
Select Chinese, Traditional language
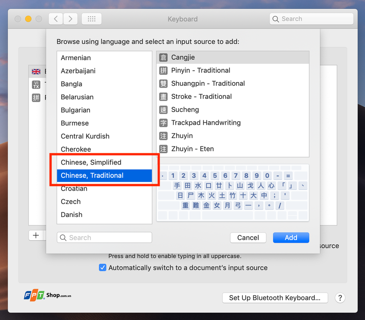coord(104,175)
